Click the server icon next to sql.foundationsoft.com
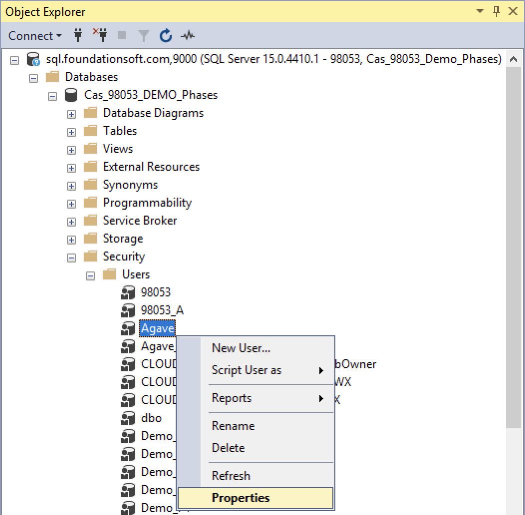The image size is (525, 515). [x=33, y=59]
